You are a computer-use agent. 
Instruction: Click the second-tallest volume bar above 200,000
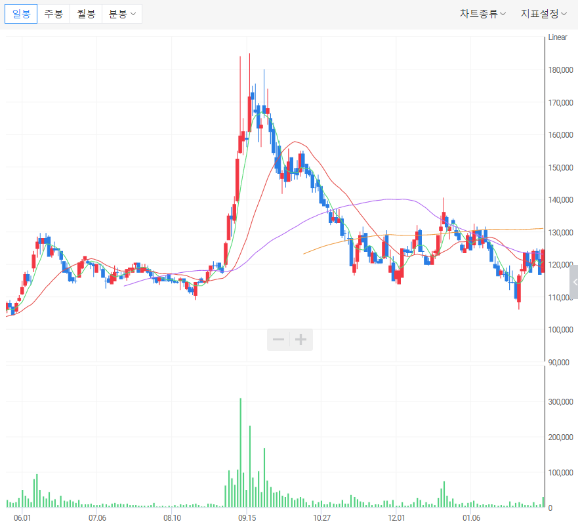[250, 466]
